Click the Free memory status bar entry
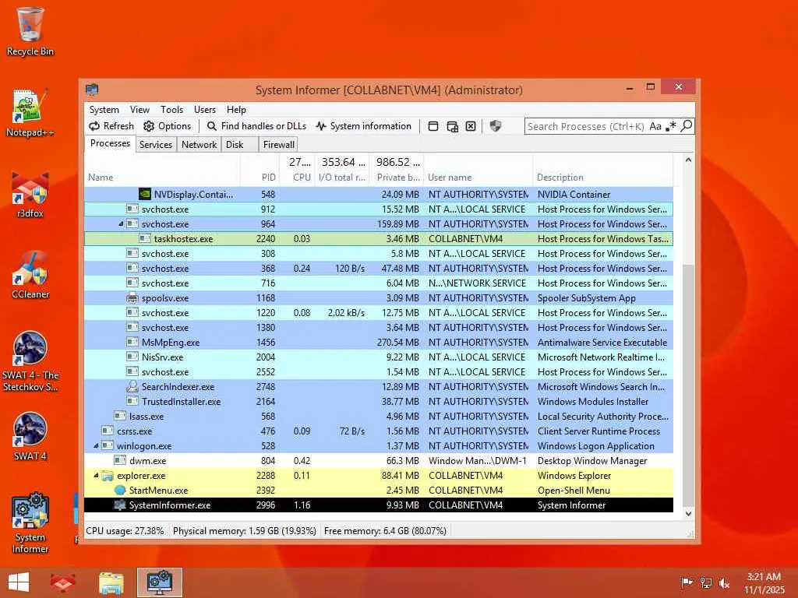This screenshot has width=798, height=598. pos(385,531)
